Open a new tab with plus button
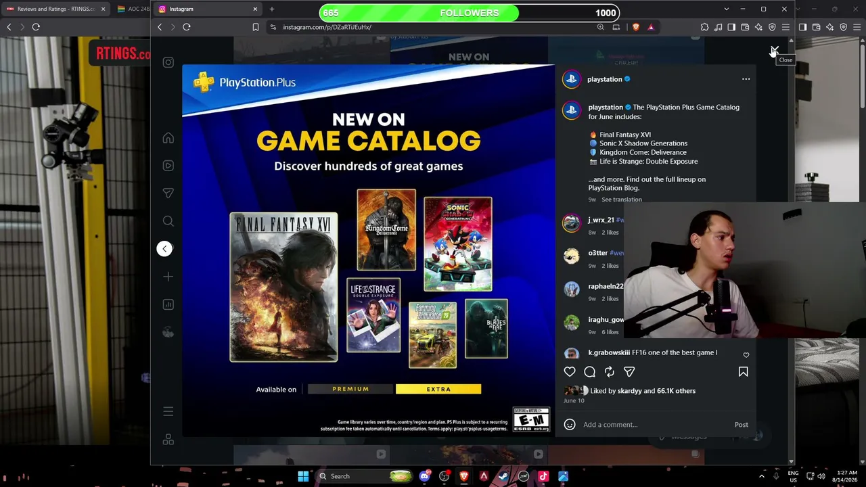The image size is (866, 487). tap(271, 9)
